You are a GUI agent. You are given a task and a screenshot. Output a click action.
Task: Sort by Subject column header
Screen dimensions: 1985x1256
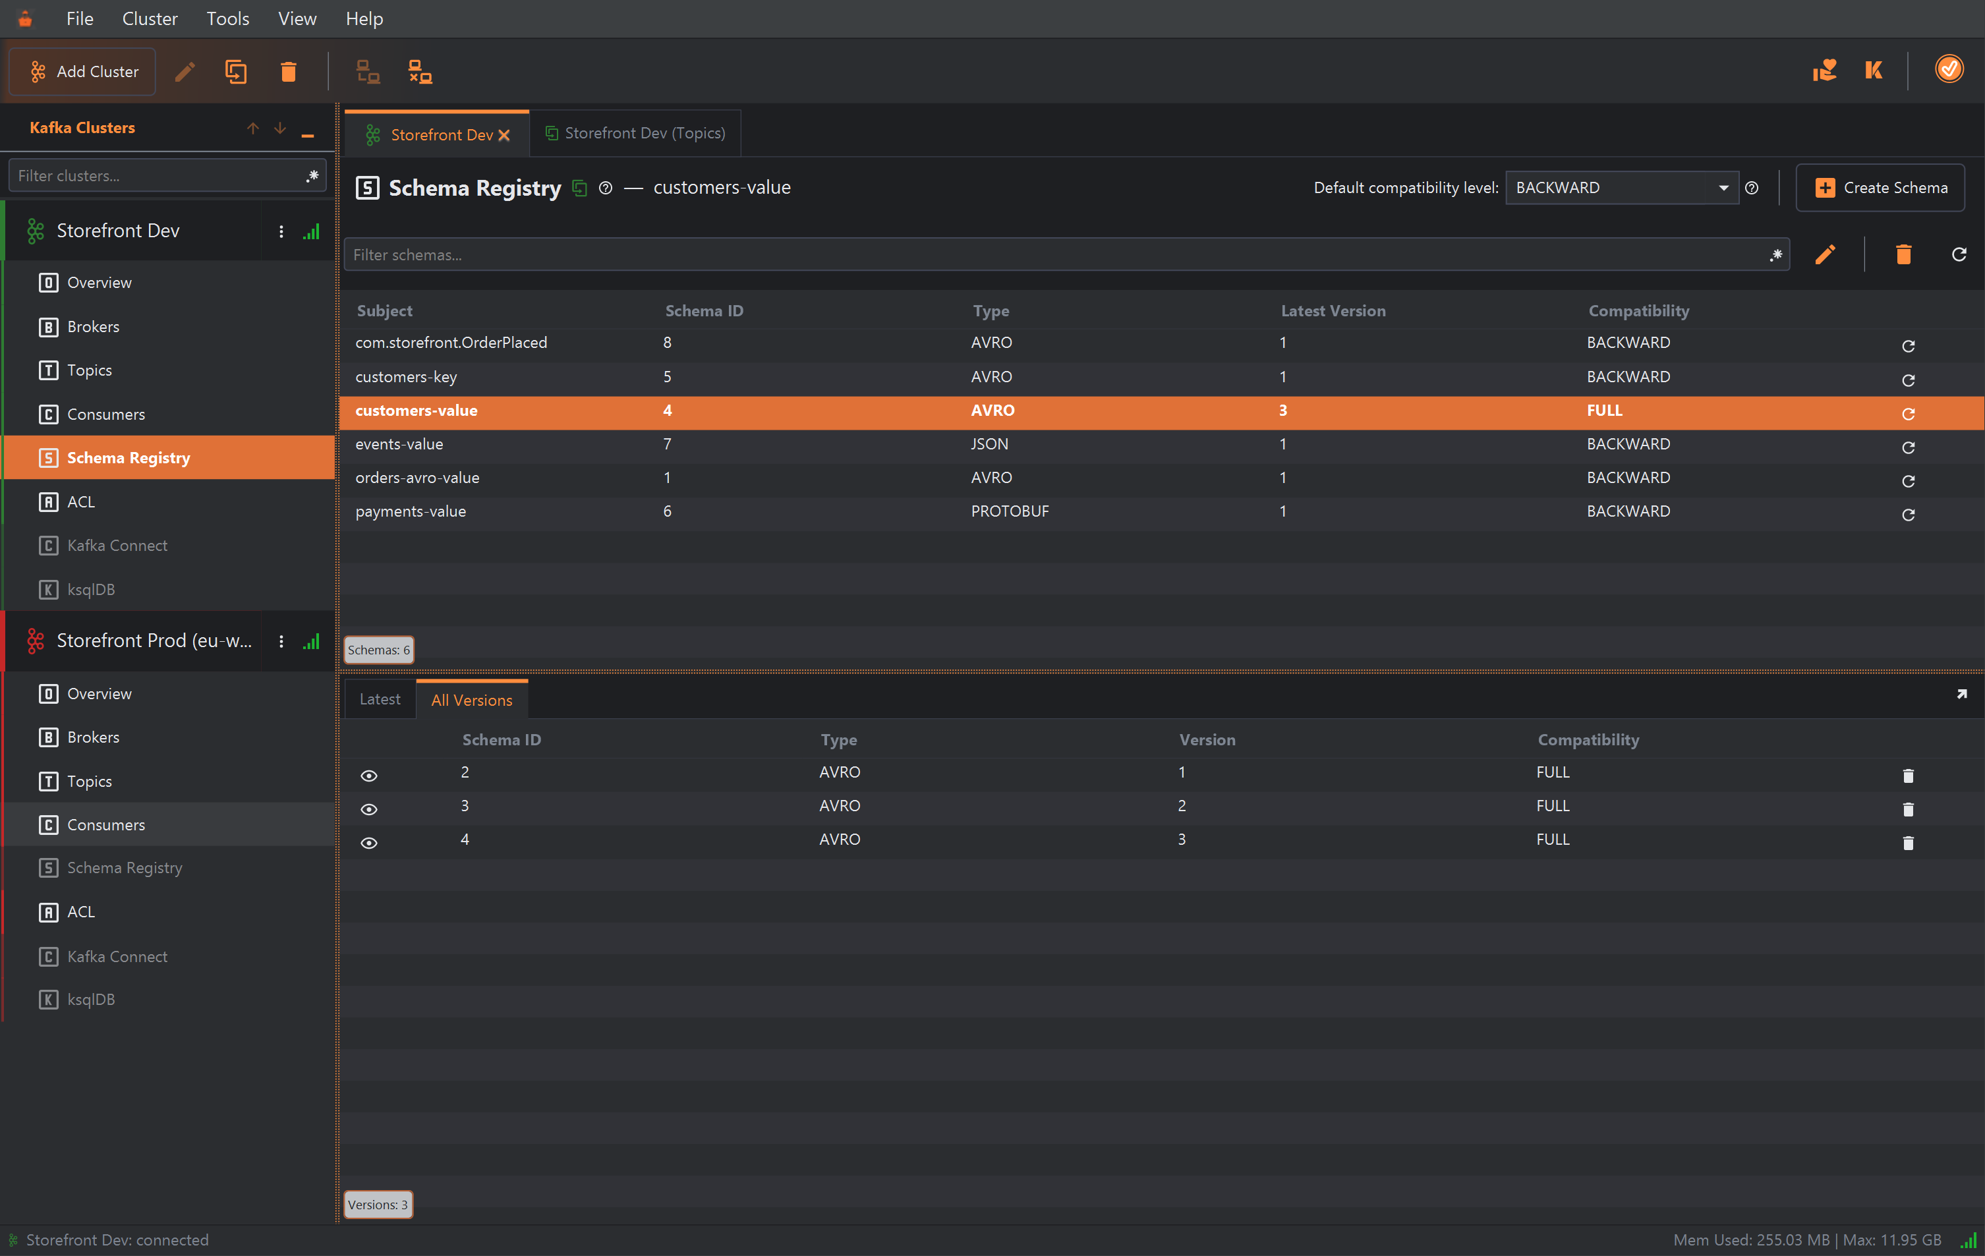click(385, 310)
